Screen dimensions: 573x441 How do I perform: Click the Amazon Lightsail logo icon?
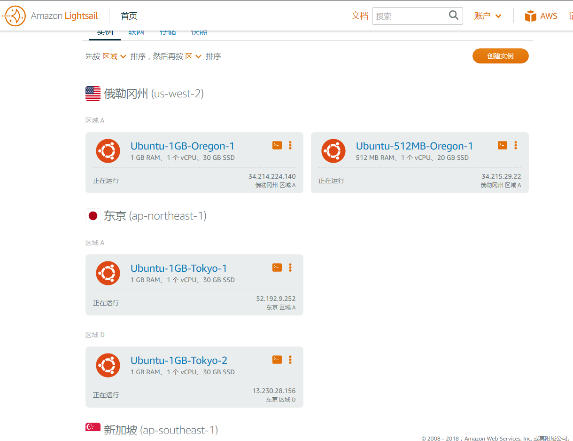click(x=14, y=16)
